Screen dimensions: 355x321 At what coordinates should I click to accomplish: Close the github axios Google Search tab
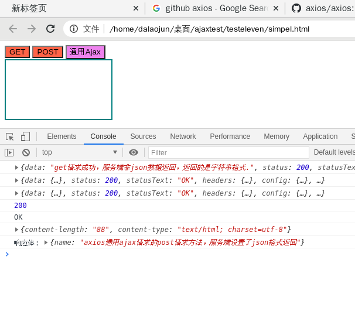[275, 8]
